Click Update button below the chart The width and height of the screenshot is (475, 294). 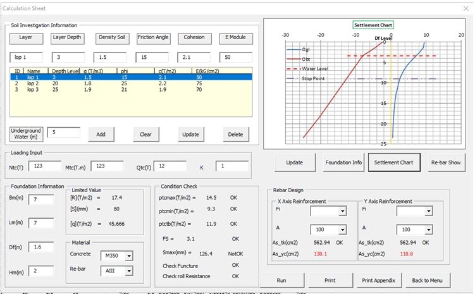295,162
